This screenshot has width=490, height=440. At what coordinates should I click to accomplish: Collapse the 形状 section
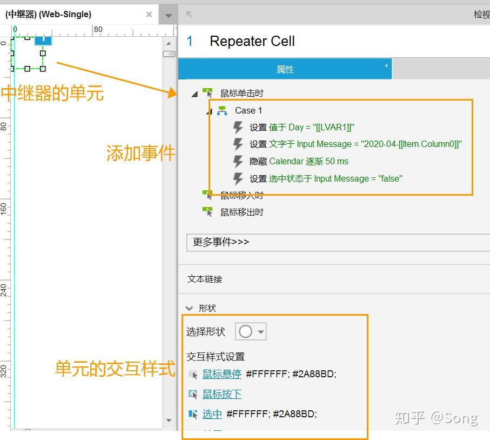click(189, 308)
